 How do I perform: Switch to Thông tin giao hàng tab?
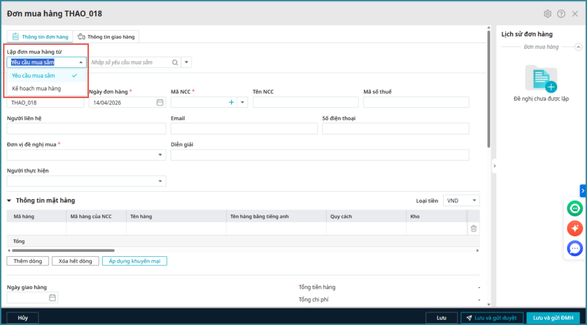tap(106, 37)
